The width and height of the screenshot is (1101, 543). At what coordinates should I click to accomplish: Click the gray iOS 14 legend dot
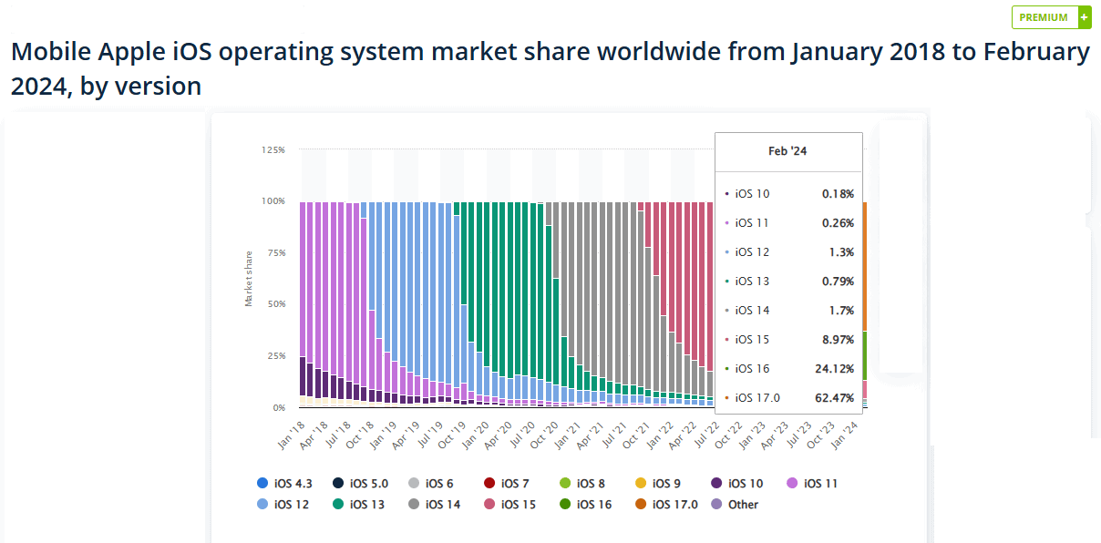[x=412, y=504]
